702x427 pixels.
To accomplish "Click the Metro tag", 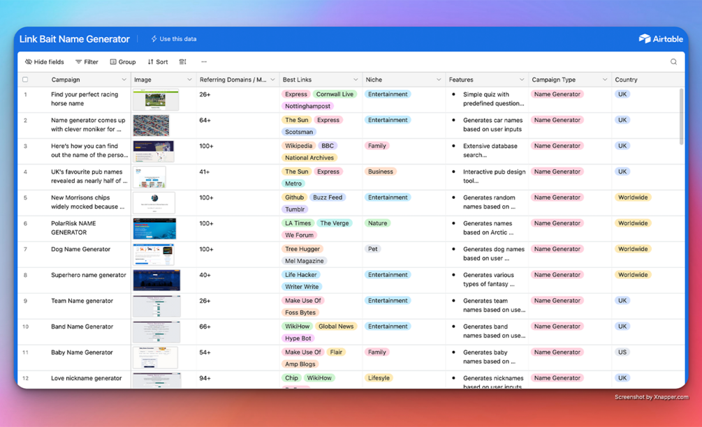I will click(293, 183).
